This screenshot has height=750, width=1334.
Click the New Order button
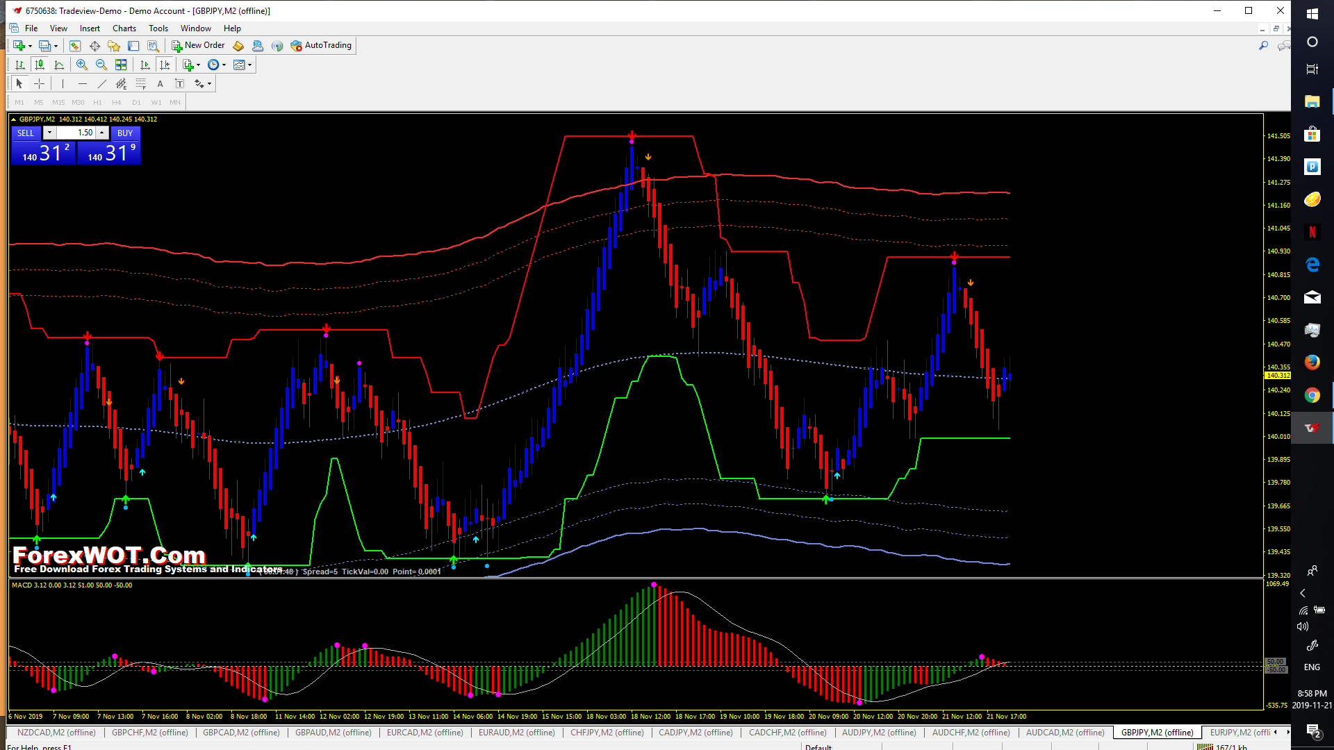[198, 45]
